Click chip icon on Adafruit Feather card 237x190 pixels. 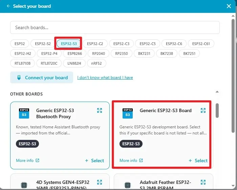click(x=127, y=185)
